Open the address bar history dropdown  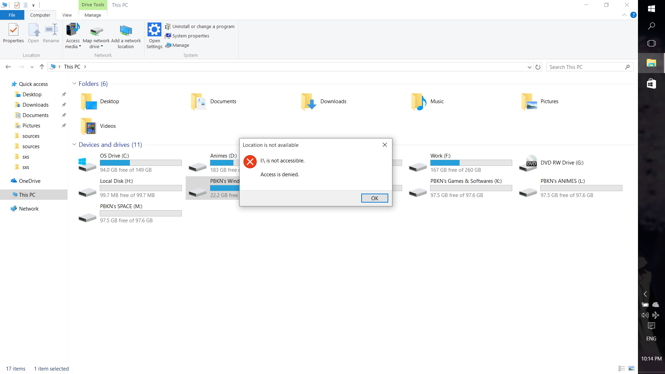529,67
